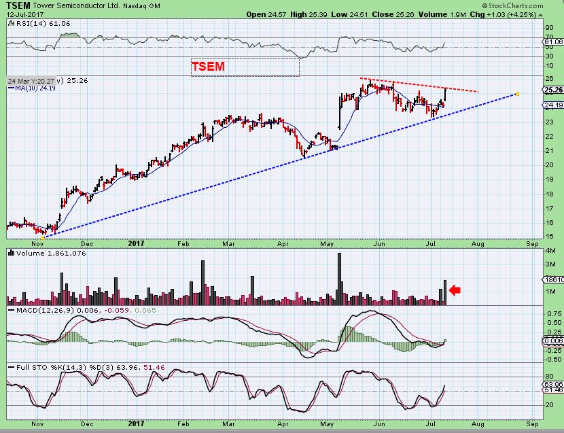Click the TSEM ticker symbol in the header
564x433 pixels.
[18, 5]
